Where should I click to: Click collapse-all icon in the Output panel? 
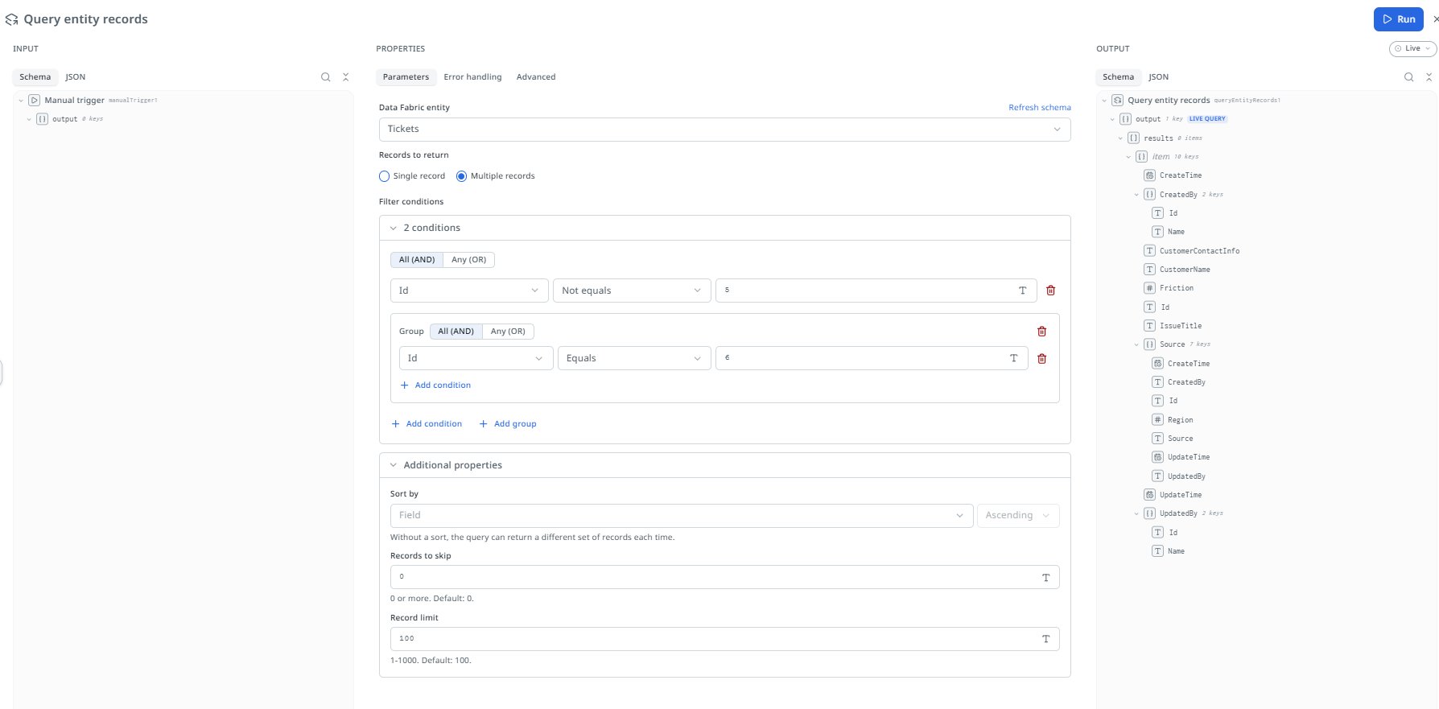pos(1429,77)
